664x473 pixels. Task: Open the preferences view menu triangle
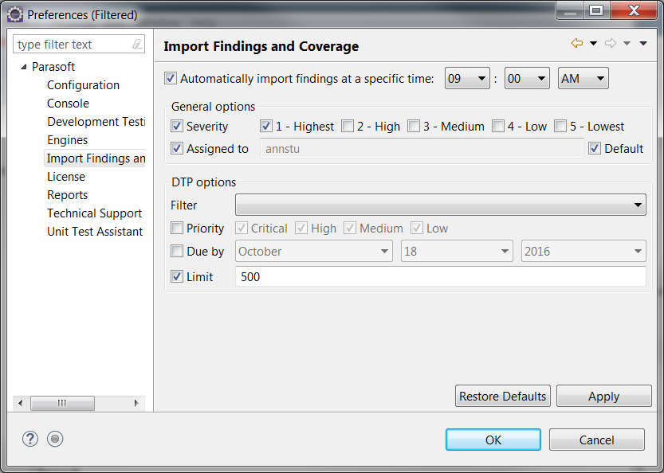pos(643,43)
